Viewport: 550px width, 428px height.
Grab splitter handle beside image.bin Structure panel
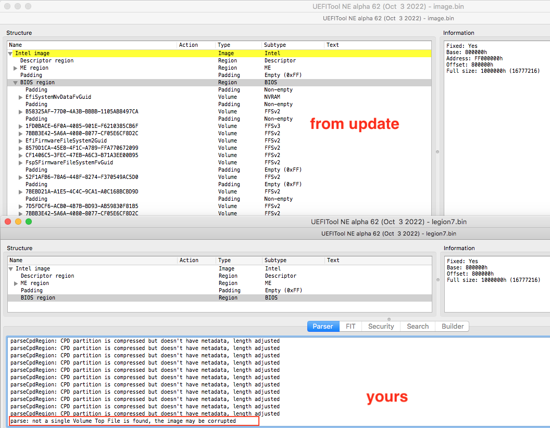(438, 152)
